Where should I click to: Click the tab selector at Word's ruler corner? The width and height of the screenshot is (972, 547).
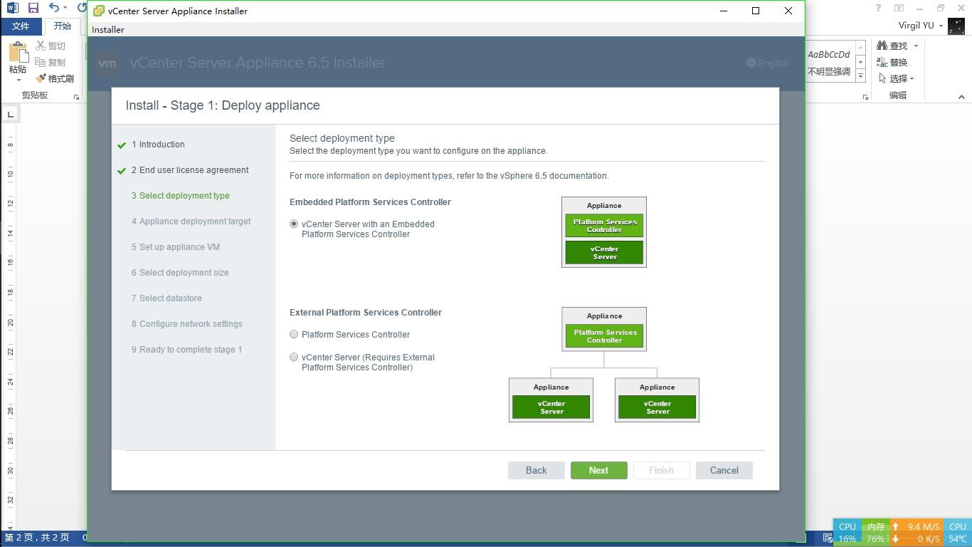pos(10,114)
